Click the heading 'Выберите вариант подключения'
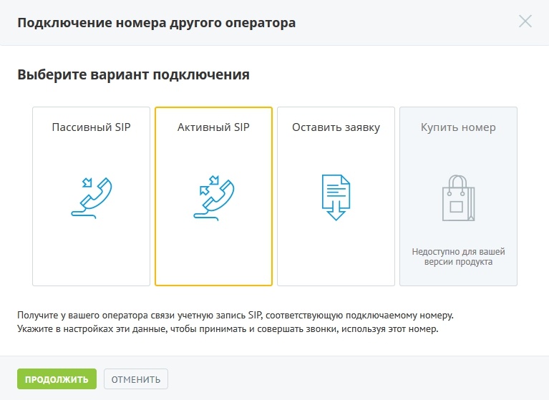This screenshot has height=400, width=549. [x=133, y=74]
